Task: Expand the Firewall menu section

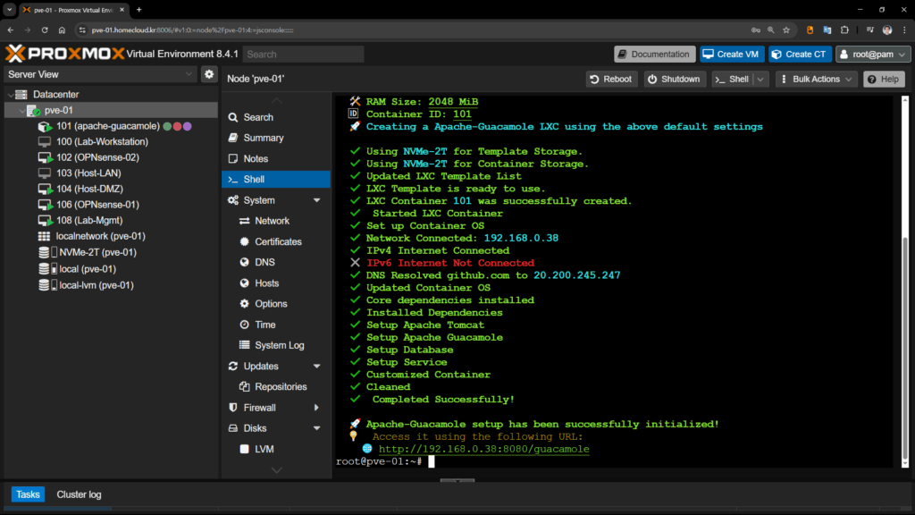Action: click(316, 408)
